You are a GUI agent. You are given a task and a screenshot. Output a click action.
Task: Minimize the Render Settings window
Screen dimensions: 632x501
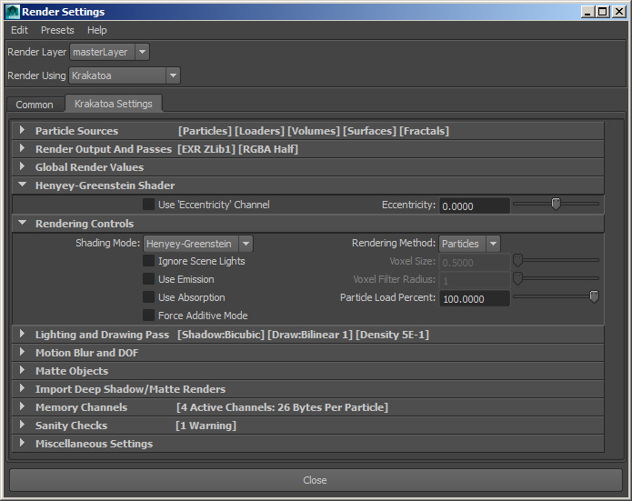[x=587, y=12]
